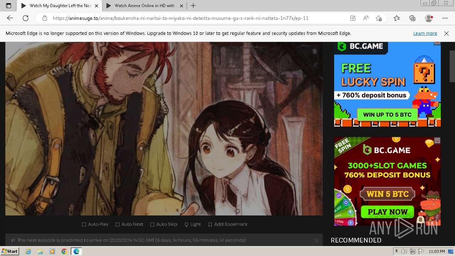The height and width of the screenshot is (256, 455).
Task: Open the network tray icon
Action: click(x=413, y=251)
